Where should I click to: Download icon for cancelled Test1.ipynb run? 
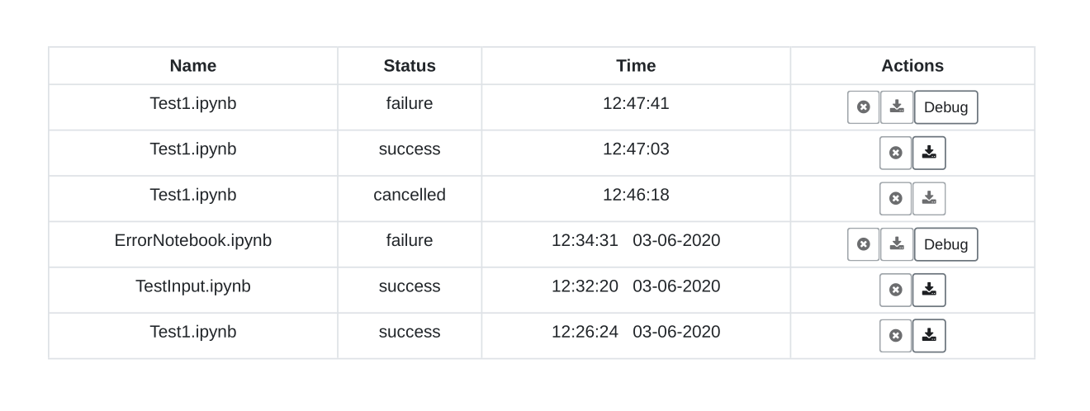click(x=929, y=199)
